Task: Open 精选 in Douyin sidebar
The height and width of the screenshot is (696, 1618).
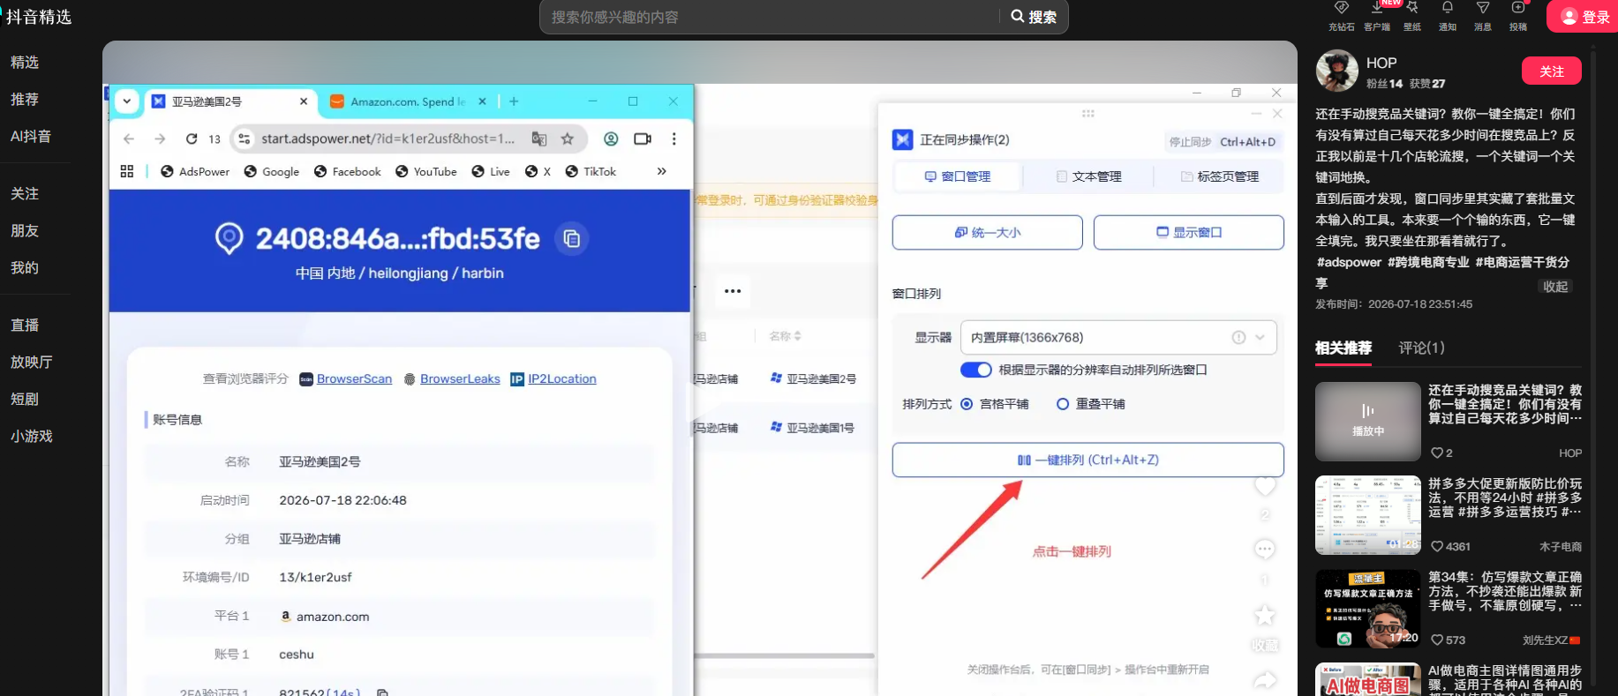Action: [25, 62]
